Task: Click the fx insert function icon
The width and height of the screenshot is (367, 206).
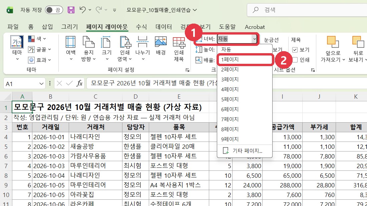Action: click(x=80, y=83)
